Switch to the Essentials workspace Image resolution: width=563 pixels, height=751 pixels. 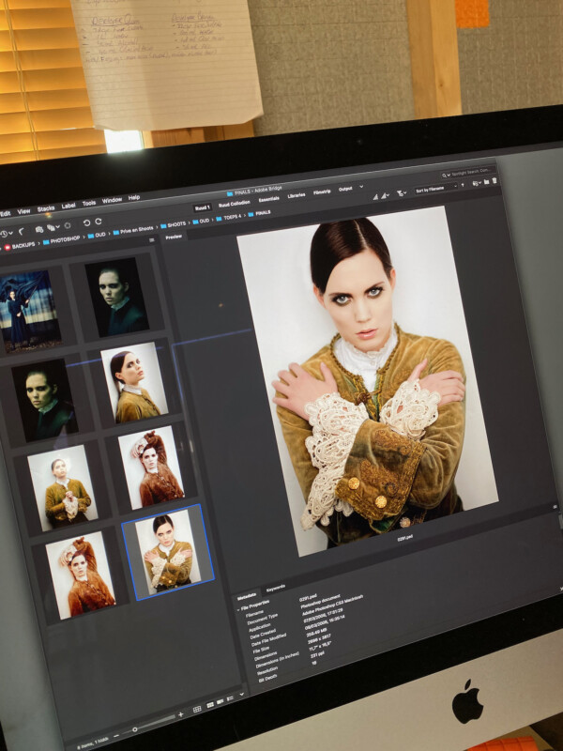tap(268, 199)
